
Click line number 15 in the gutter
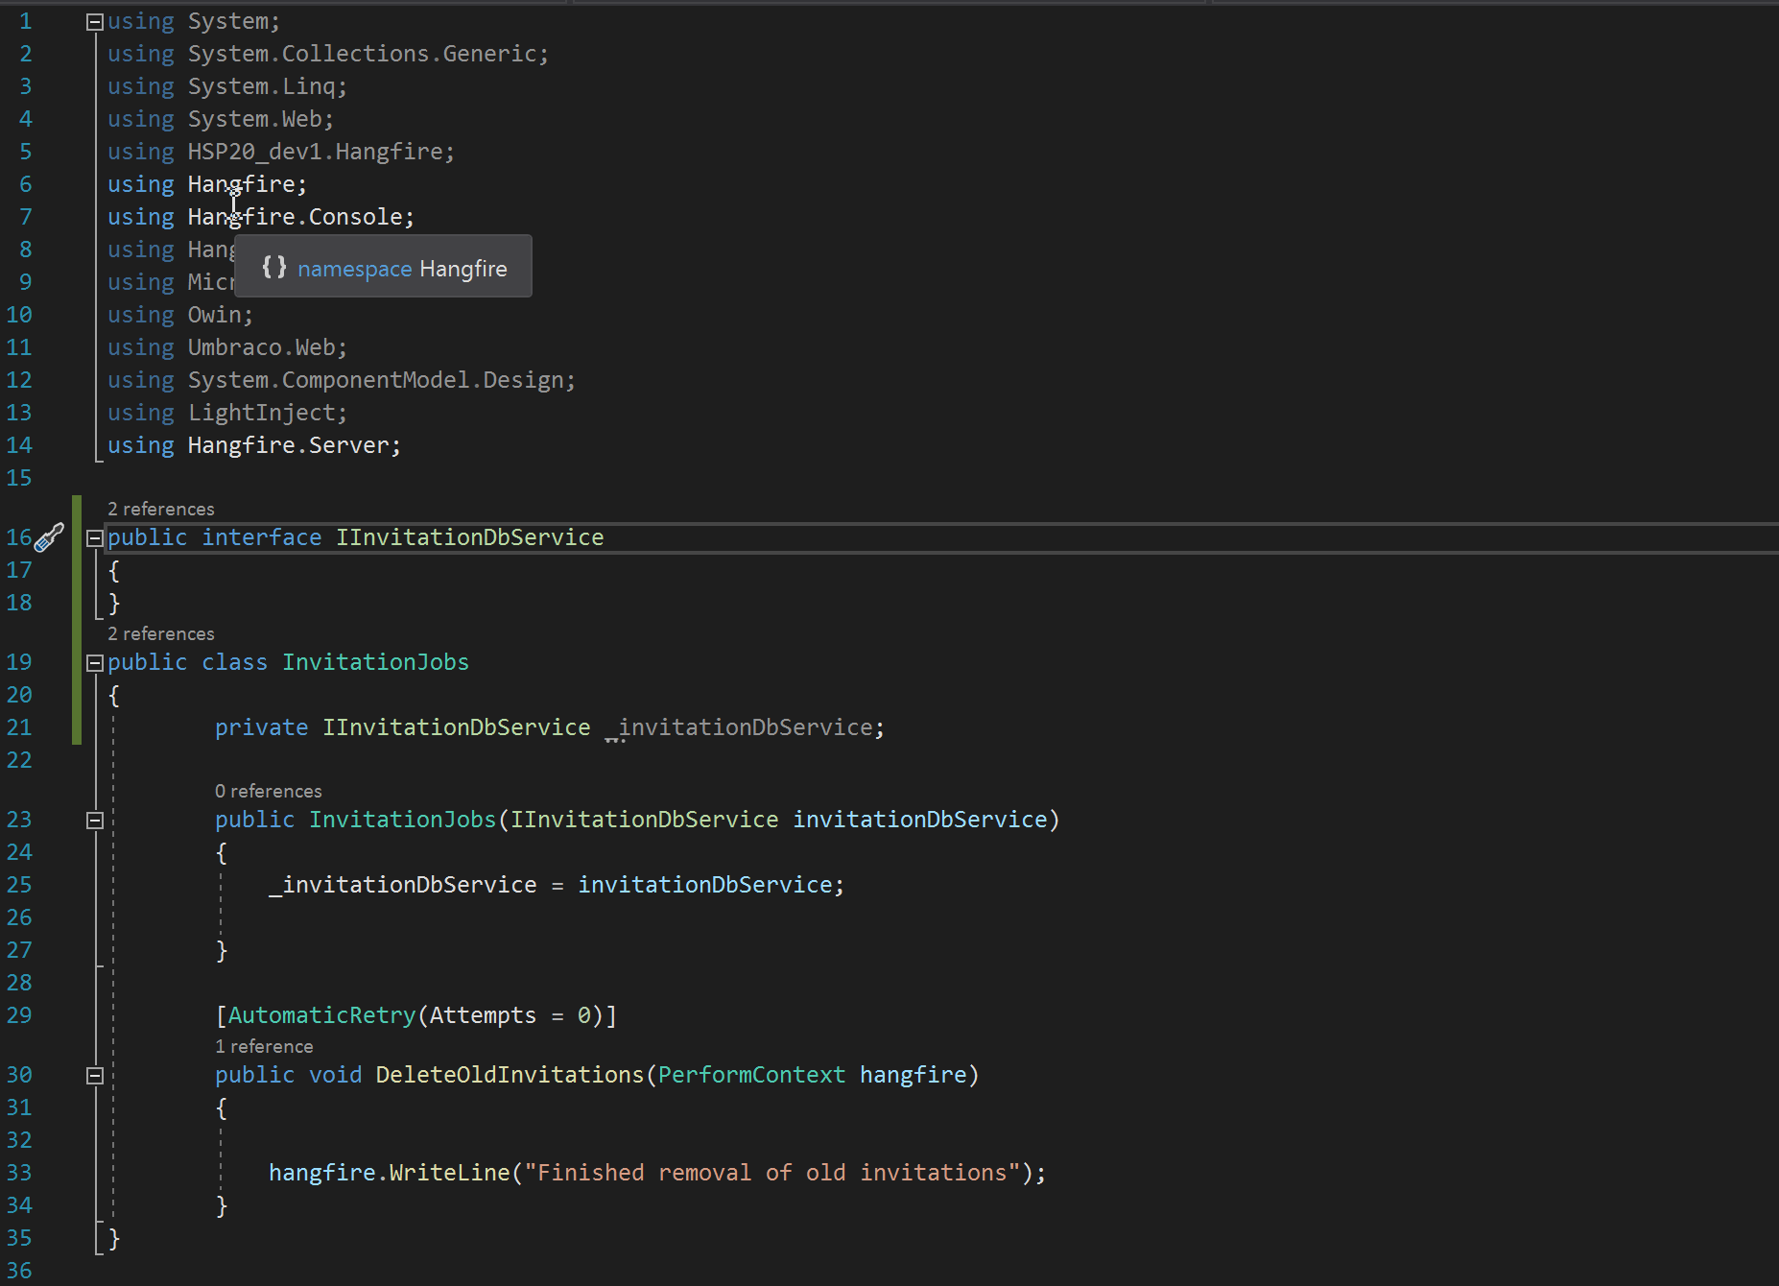click(x=19, y=478)
